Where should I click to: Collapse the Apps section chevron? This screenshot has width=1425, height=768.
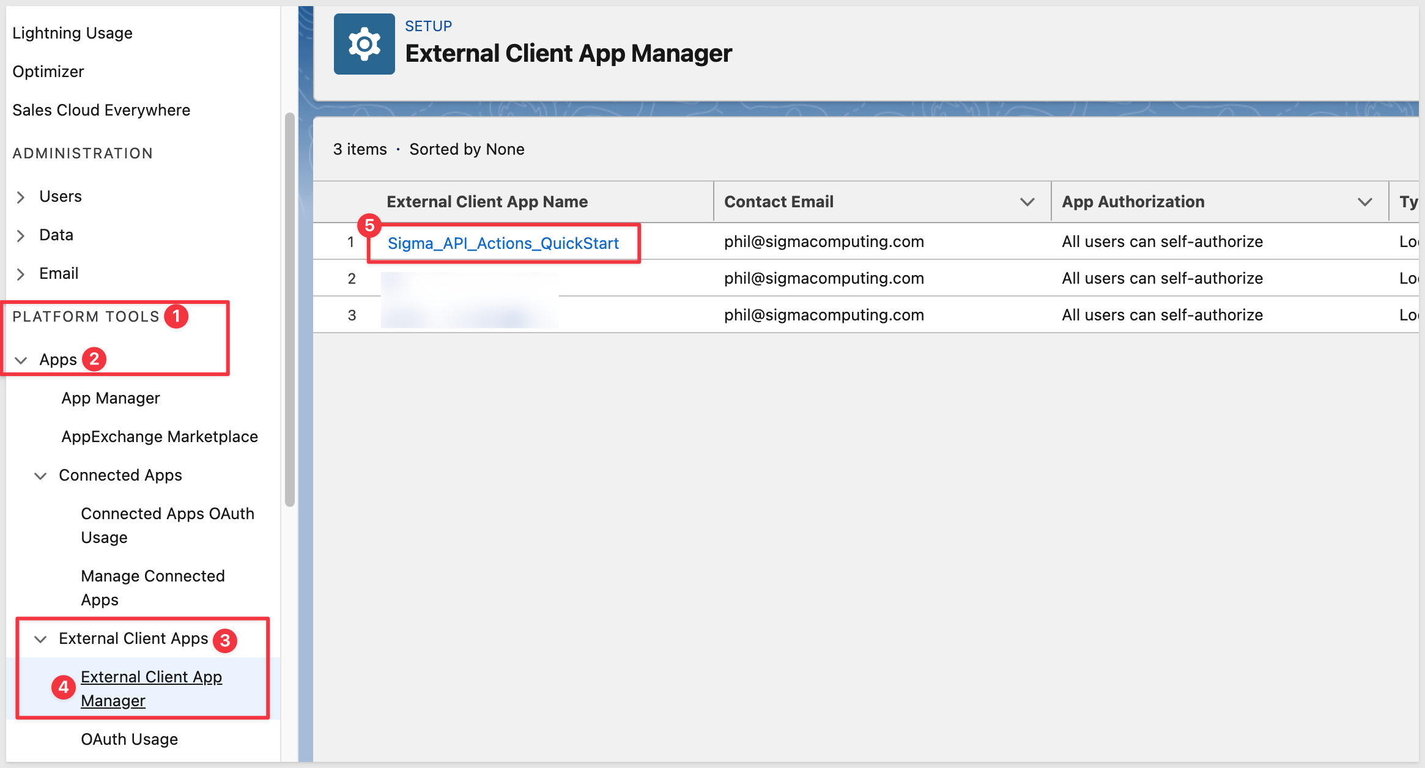tap(21, 360)
